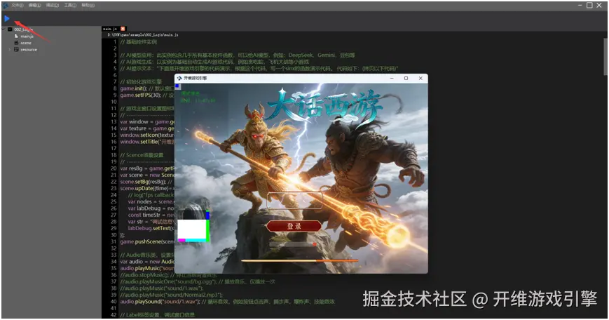The image size is (609, 320).
Task: Click code line 23 scene.upDate
Action: pos(146,188)
